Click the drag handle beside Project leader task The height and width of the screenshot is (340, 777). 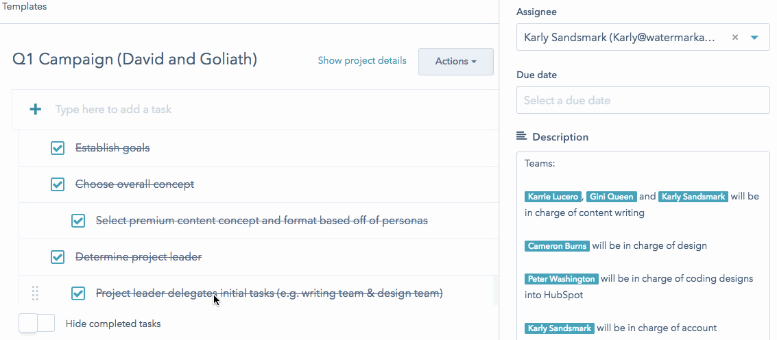(36, 293)
